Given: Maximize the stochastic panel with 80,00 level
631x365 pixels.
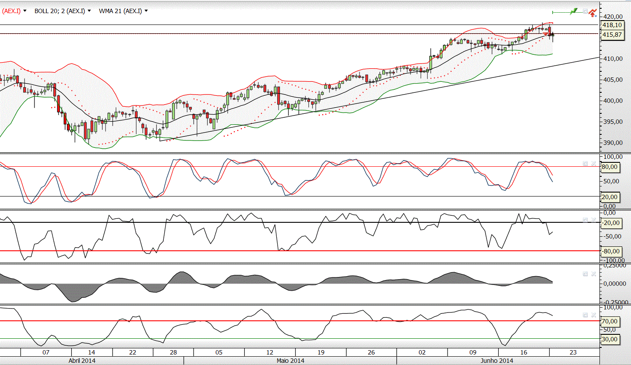Looking at the screenshot, I should [x=585, y=163].
